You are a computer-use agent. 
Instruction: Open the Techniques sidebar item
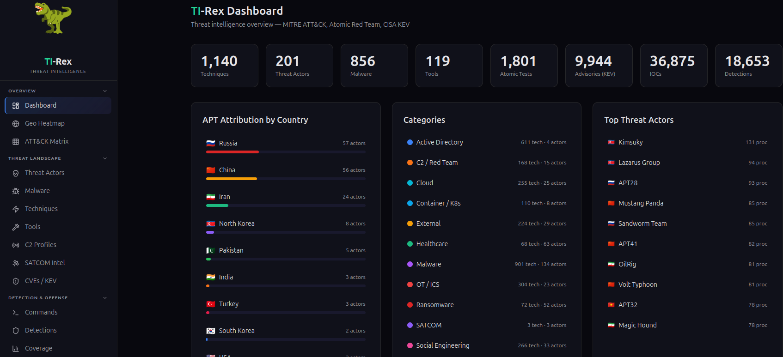click(58, 209)
